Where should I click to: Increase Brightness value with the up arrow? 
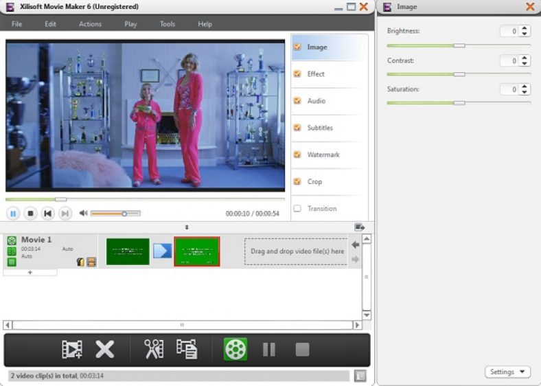[525, 28]
